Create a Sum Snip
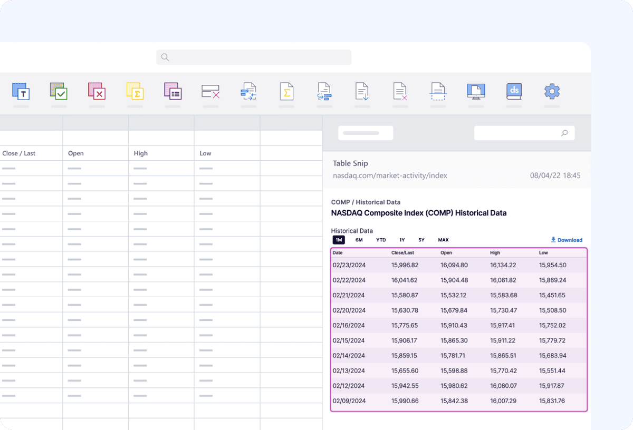 135,92
